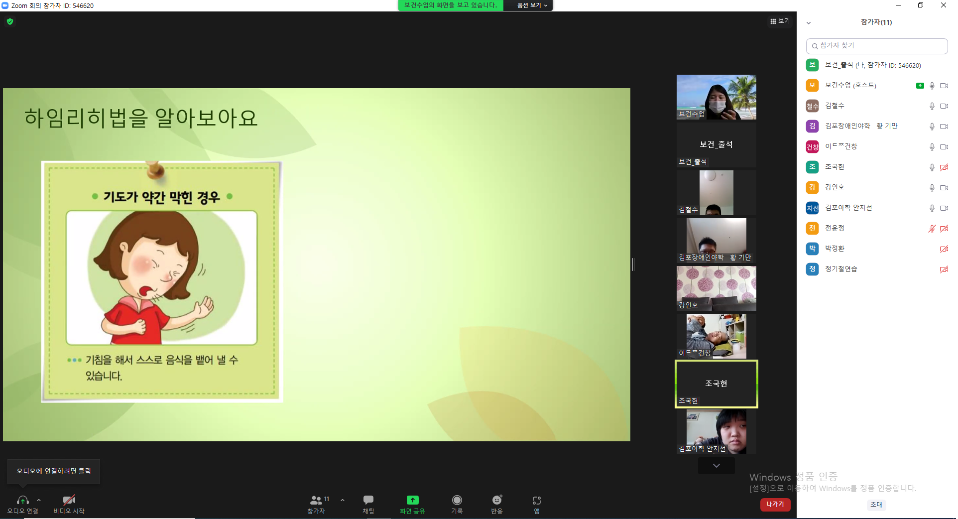Select the 김포야학 안지선 video thumbnail
958x519 pixels.
coord(717,432)
